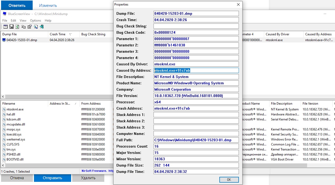The image size is (335, 185).
Task: Click the file icon next to PSHED.dll
Action: click(4, 154)
